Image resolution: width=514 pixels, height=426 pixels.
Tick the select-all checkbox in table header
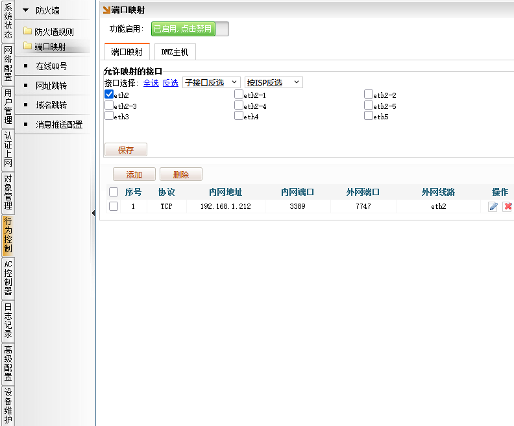114,192
